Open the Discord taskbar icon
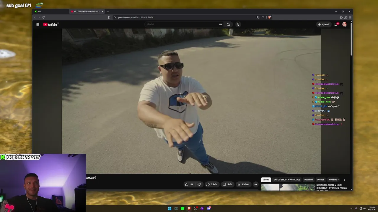Screen dimensions: 378x212 tap(209, 208)
